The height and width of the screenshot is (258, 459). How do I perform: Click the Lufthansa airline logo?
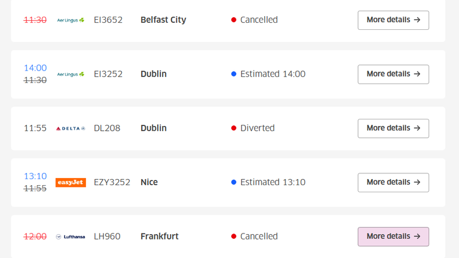(x=71, y=236)
